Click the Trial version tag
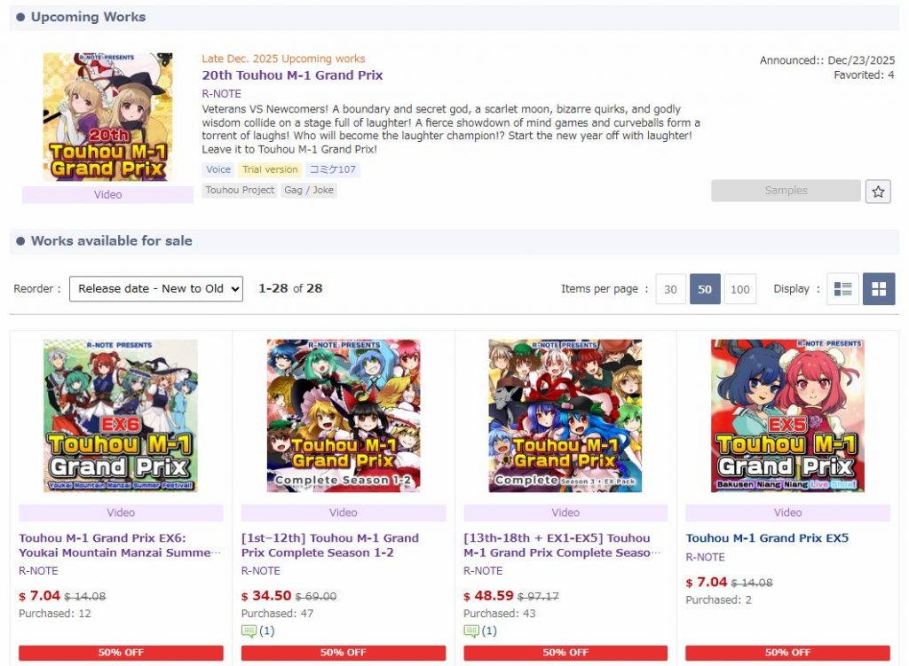 pyautogui.click(x=270, y=169)
